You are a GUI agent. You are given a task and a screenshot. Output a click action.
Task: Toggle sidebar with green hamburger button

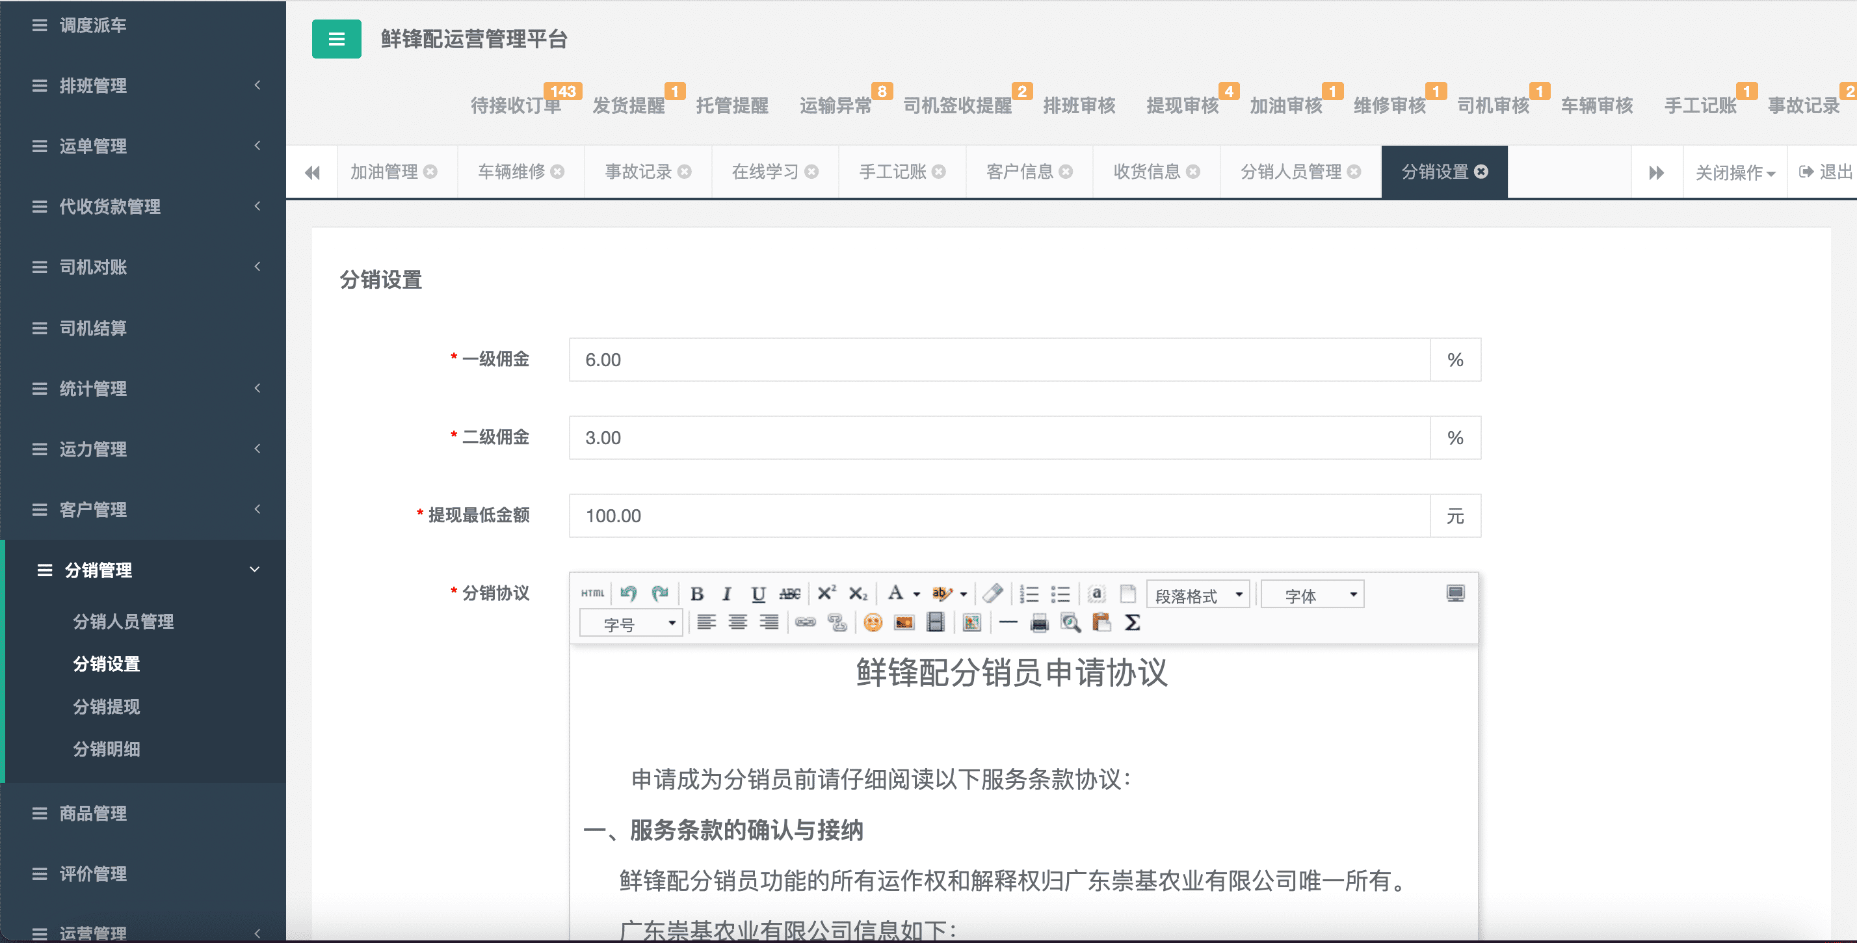tap(337, 39)
